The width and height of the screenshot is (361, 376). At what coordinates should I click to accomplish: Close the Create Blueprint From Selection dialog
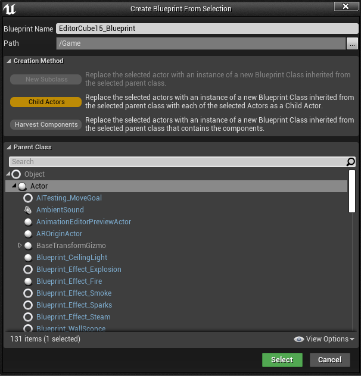click(346, 6)
